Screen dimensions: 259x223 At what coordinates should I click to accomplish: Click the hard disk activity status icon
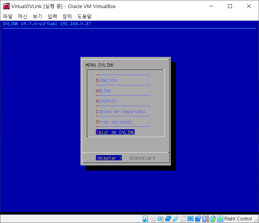pos(145,219)
